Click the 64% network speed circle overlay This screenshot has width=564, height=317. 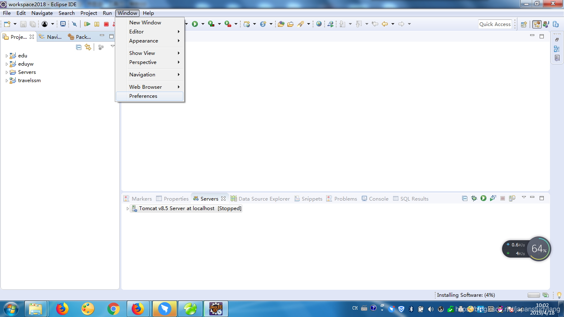click(x=539, y=248)
